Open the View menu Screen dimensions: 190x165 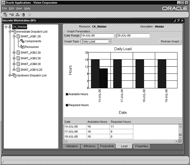(19, 8)
